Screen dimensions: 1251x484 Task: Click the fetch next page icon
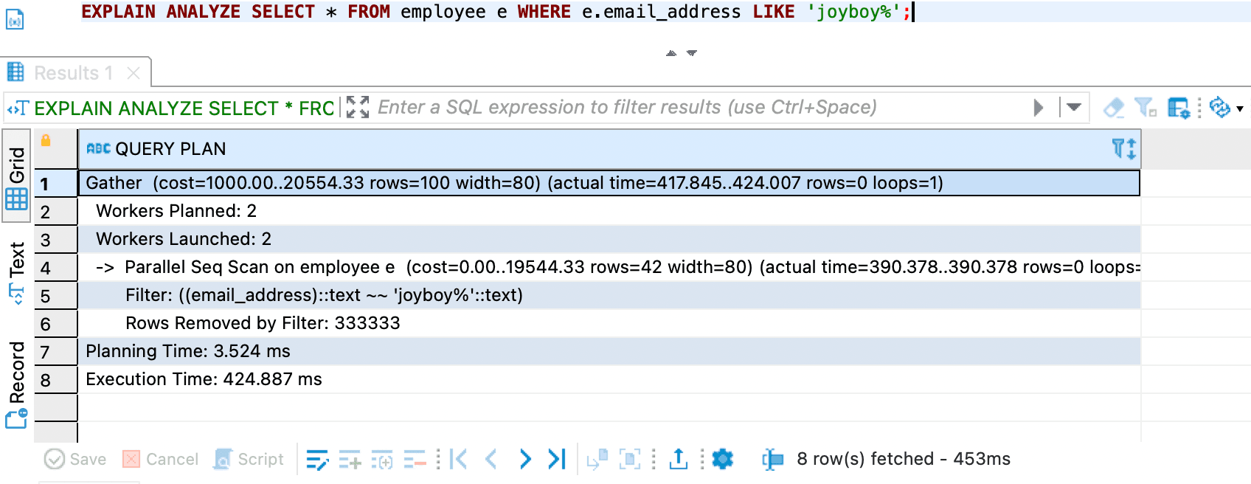tap(597, 459)
